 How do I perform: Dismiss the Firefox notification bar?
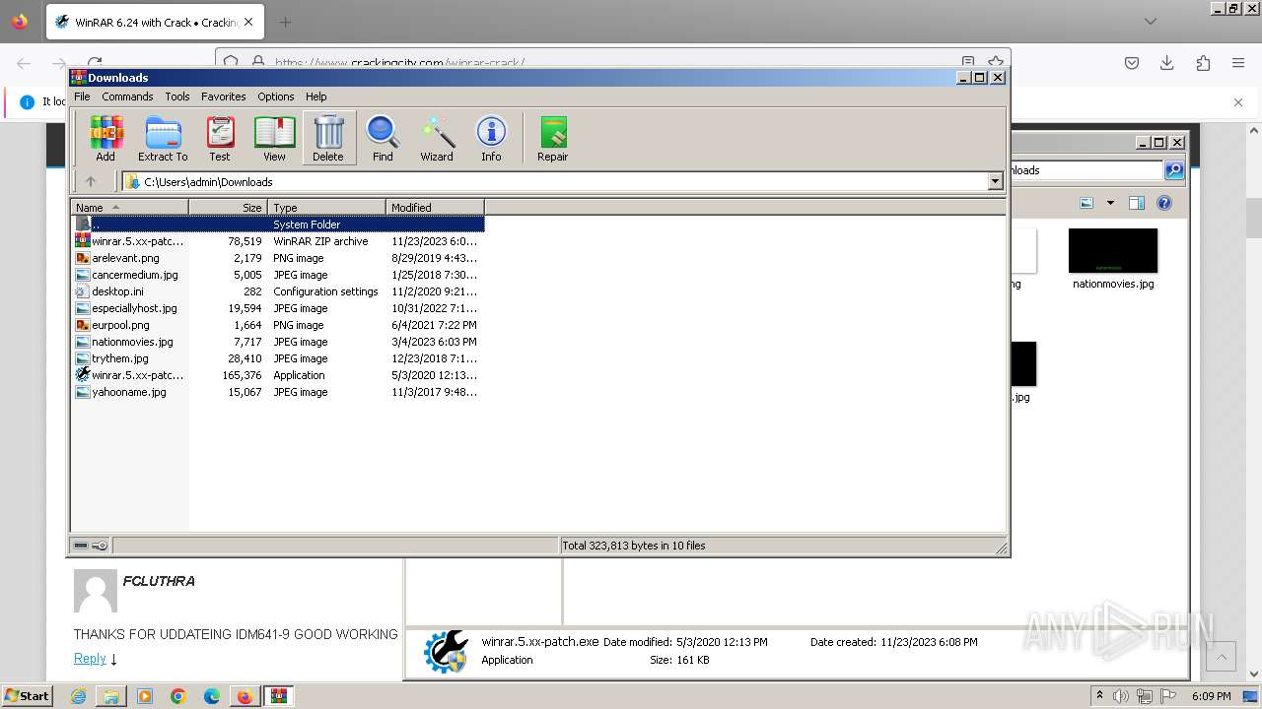click(1238, 101)
